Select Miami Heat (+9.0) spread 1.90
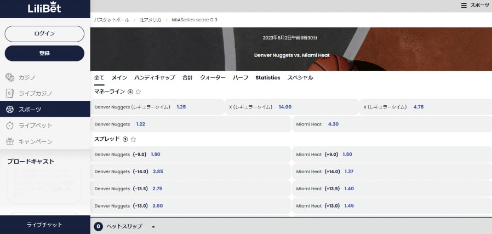This screenshot has width=492, height=234. pos(392,155)
